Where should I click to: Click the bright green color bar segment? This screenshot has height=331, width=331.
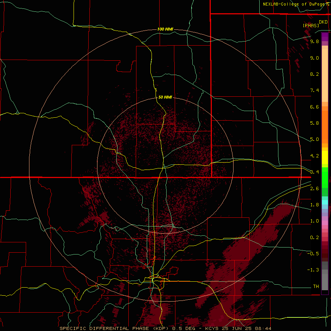[325, 177]
